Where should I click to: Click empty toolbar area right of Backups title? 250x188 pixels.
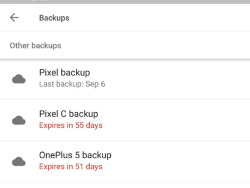167,18
